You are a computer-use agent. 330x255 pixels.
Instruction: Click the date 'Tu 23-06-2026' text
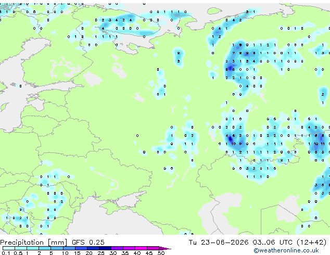click(219, 243)
